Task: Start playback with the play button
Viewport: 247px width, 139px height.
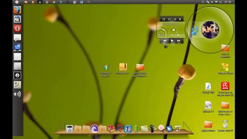Action: [x=172, y=41]
